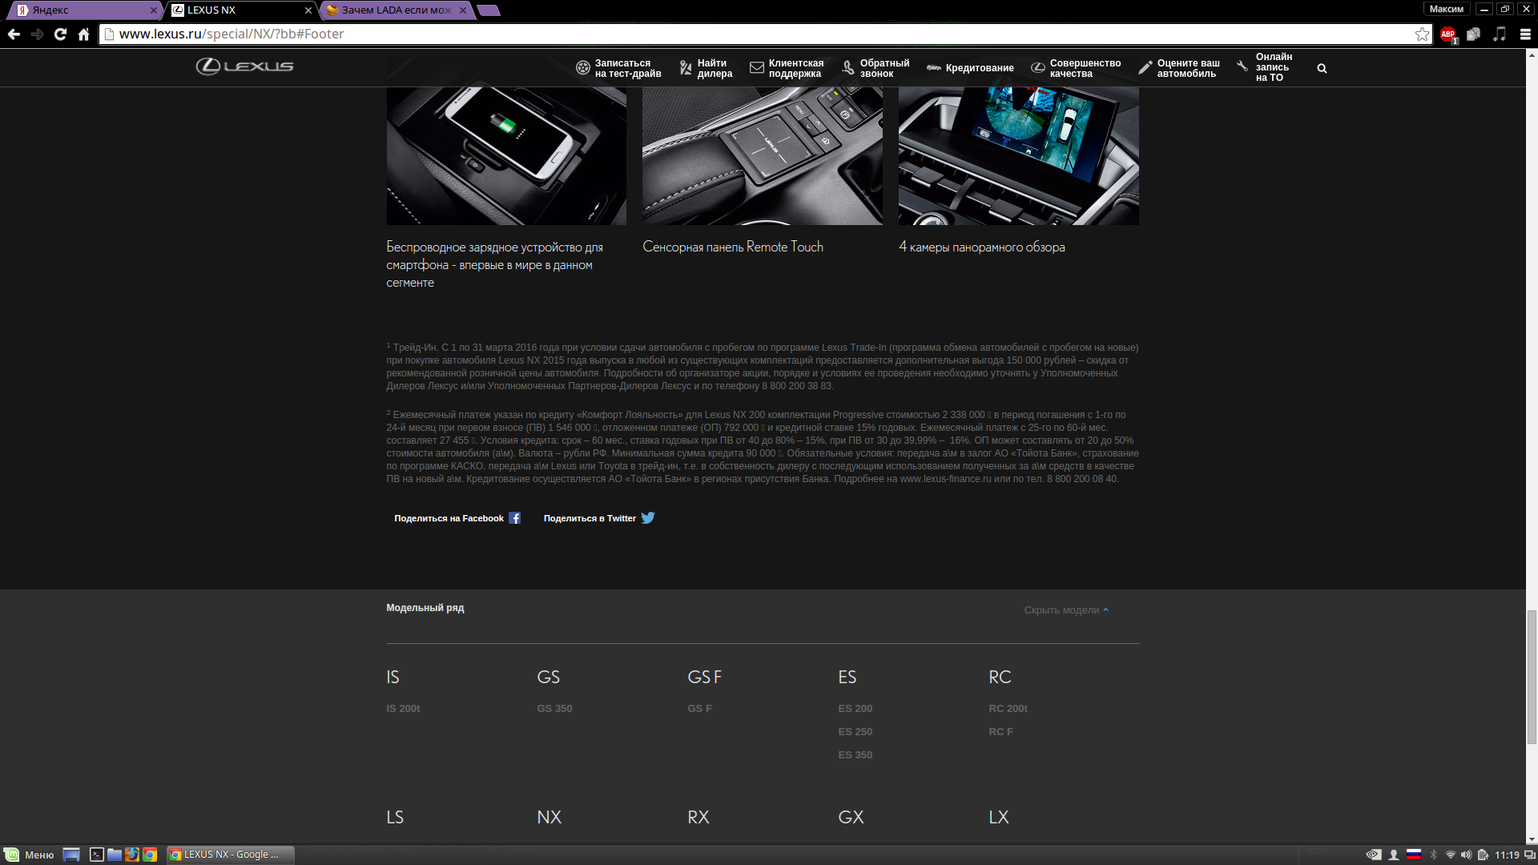Click the page vertical scrollbar thumb
Image resolution: width=1538 pixels, height=865 pixels.
pyautogui.click(x=1532, y=677)
